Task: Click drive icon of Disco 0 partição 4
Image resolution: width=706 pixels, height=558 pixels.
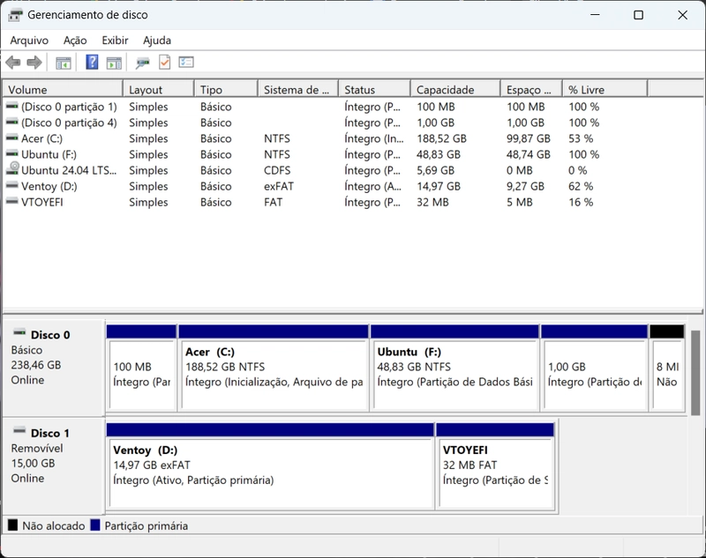Action: pyautogui.click(x=12, y=122)
